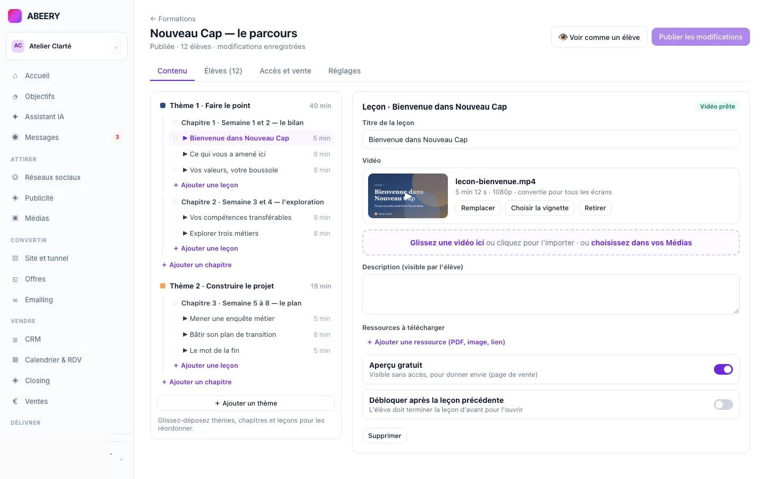Disable the Aperçu gratuit switch

pos(723,369)
